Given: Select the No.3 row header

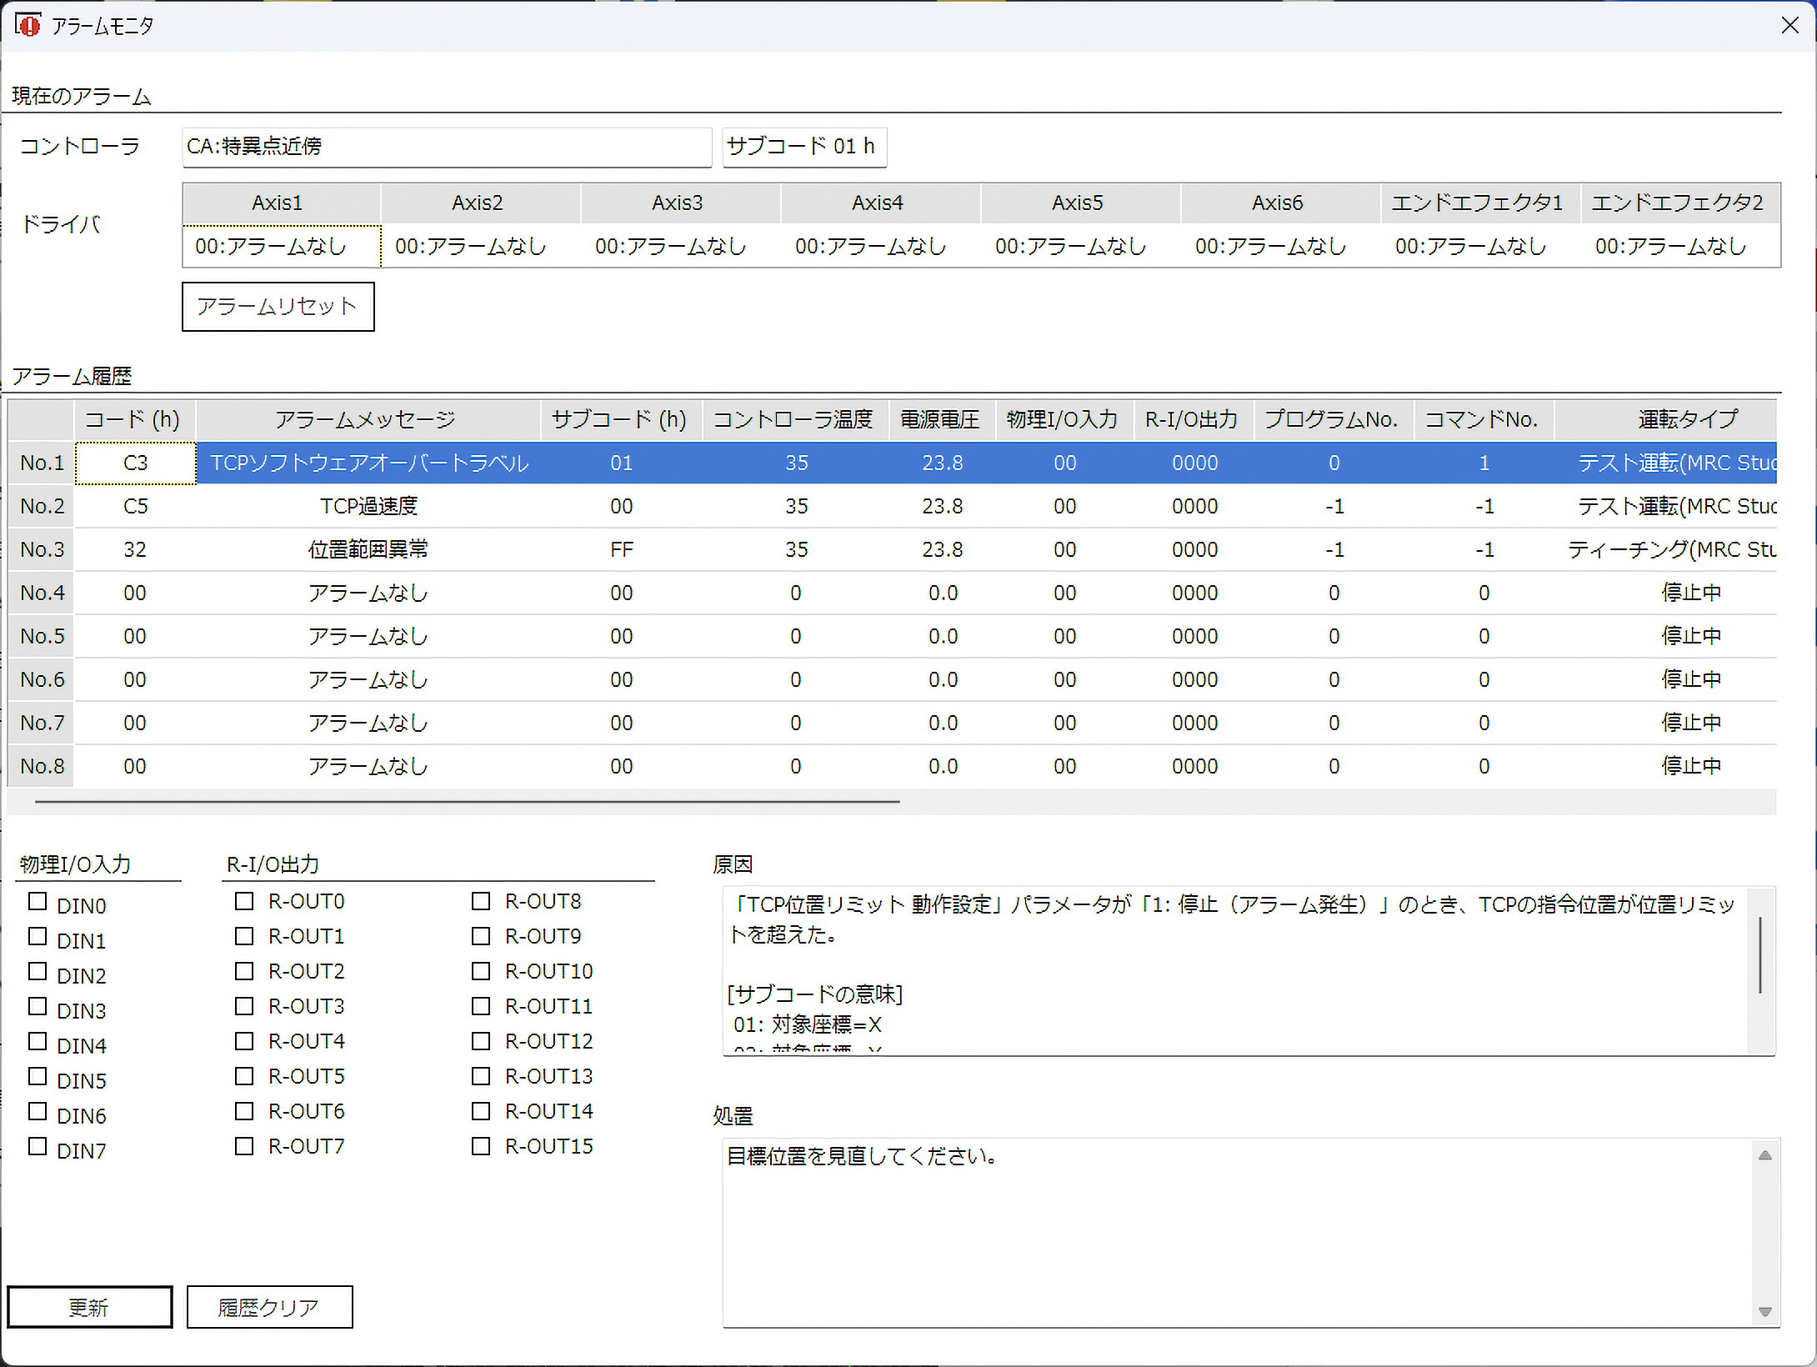Looking at the screenshot, I should (x=42, y=550).
